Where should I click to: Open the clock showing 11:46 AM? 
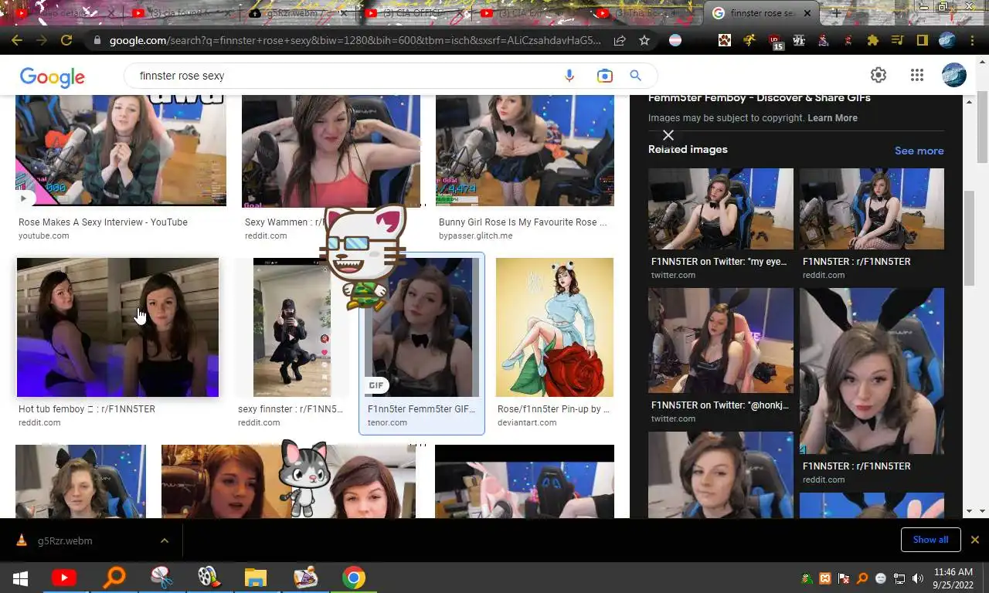[953, 578]
